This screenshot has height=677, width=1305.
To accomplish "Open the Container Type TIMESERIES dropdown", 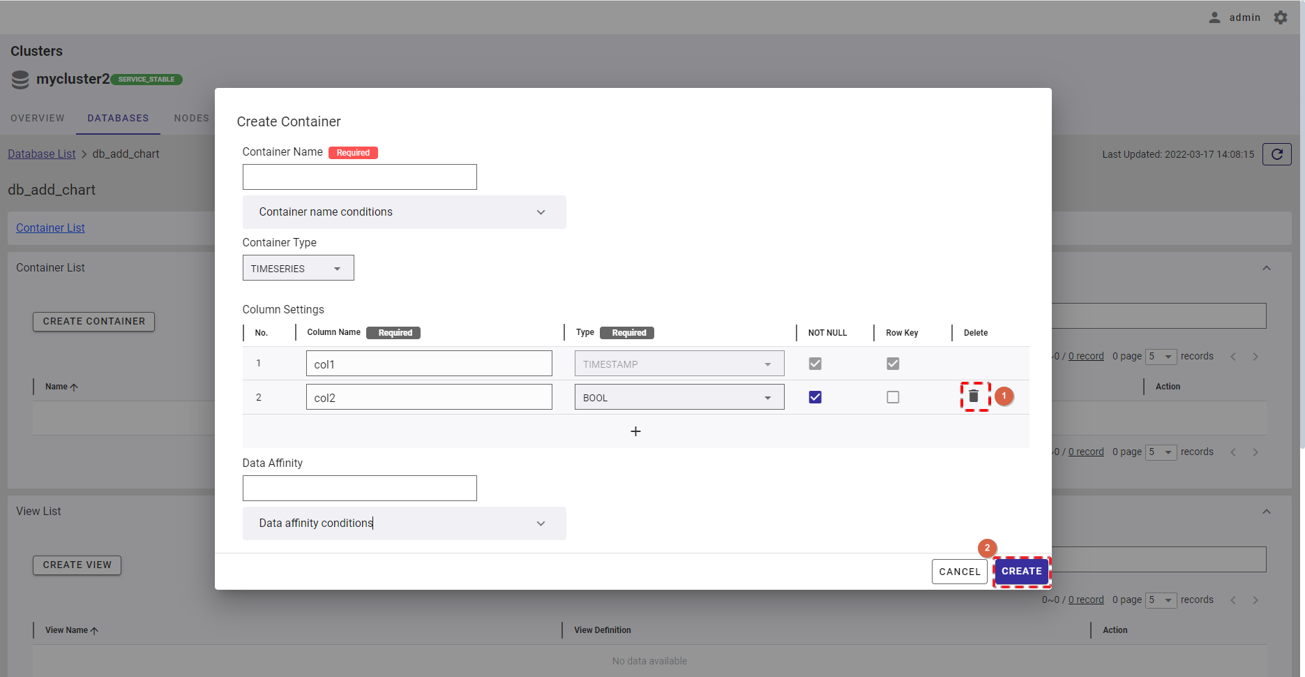I will [x=298, y=268].
